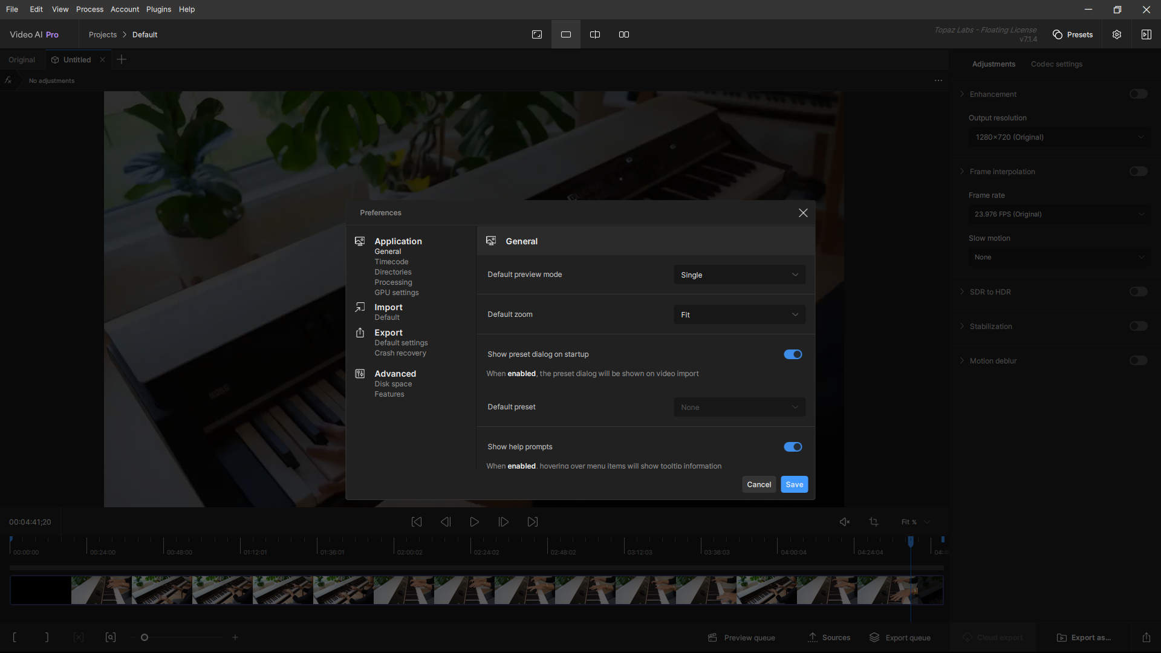Viewport: 1161px width, 653px height.
Task: Open the Process menu
Action: (89, 9)
